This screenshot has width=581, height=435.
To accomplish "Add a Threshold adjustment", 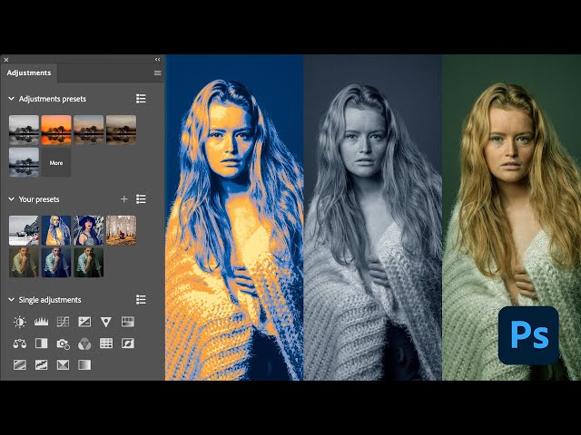I will (41, 365).
